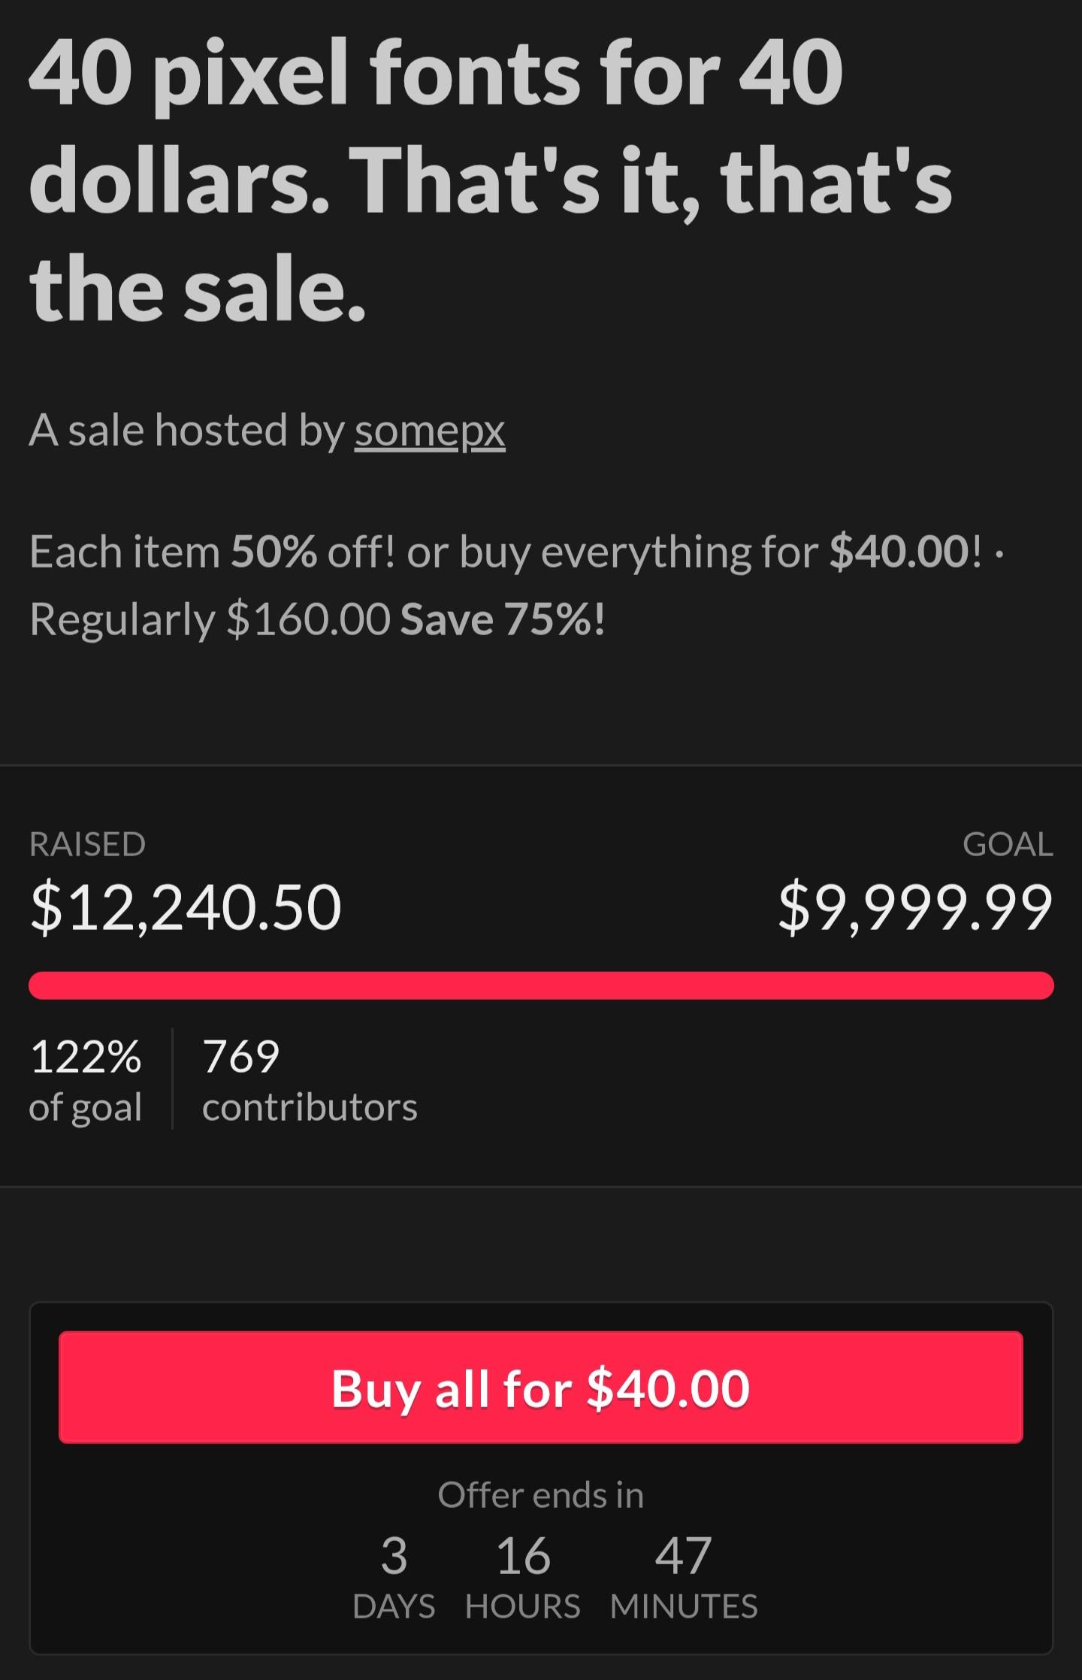The height and width of the screenshot is (1680, 1082).
Task: Tap the bold $40.00! bundle price text
Action: (x=905, y=553)
